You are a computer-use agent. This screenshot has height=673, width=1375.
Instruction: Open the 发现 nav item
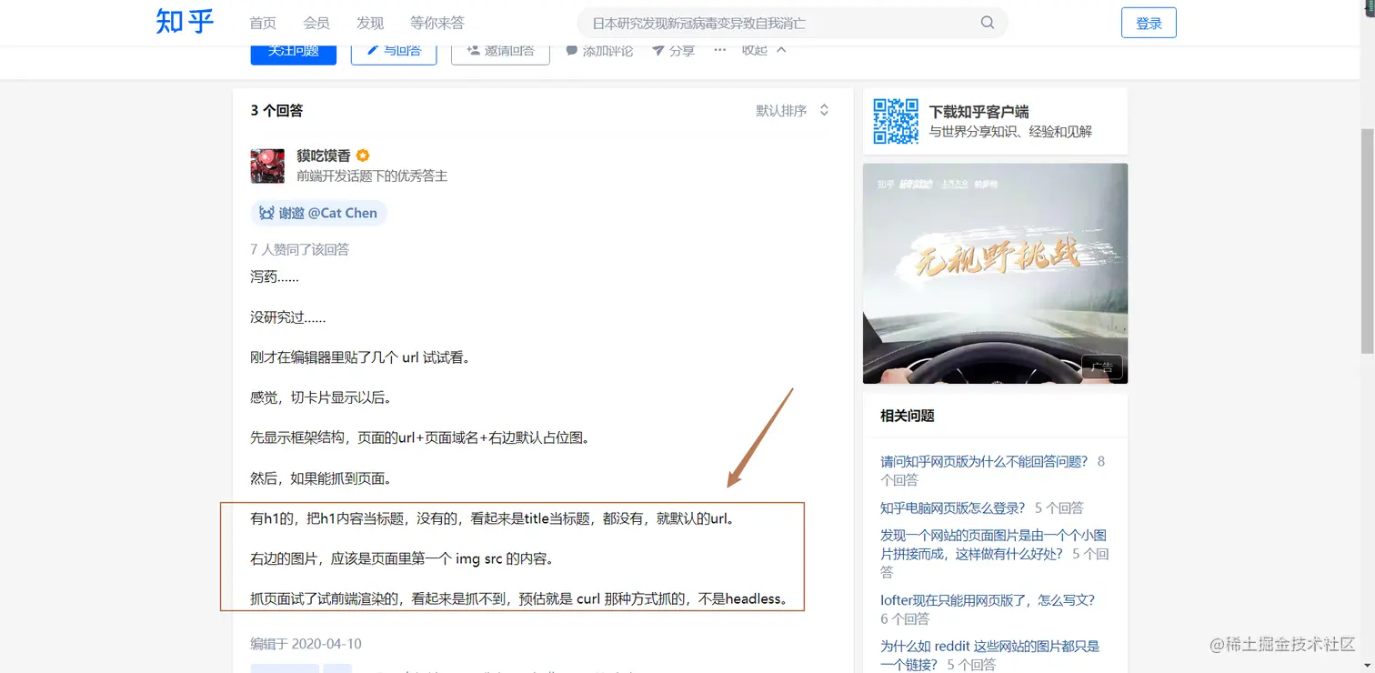(x=370, y=23)
